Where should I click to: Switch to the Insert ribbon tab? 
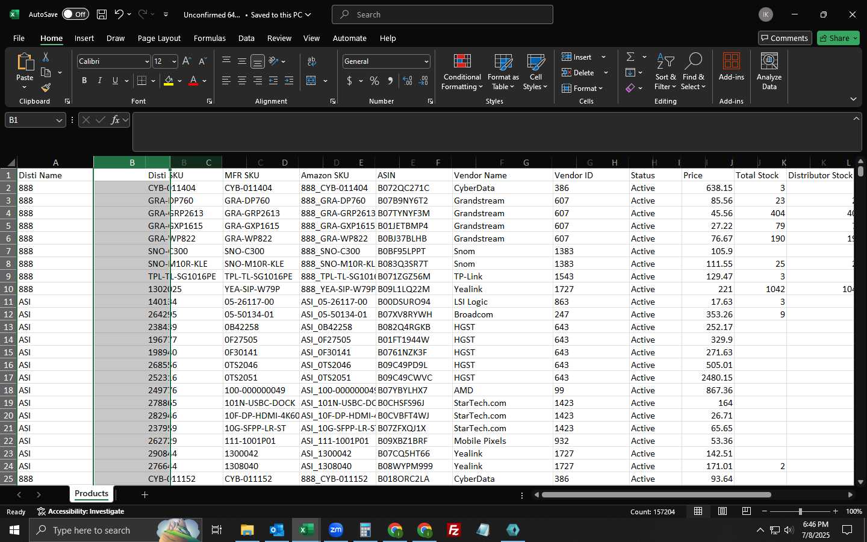(x=84, y=38)
